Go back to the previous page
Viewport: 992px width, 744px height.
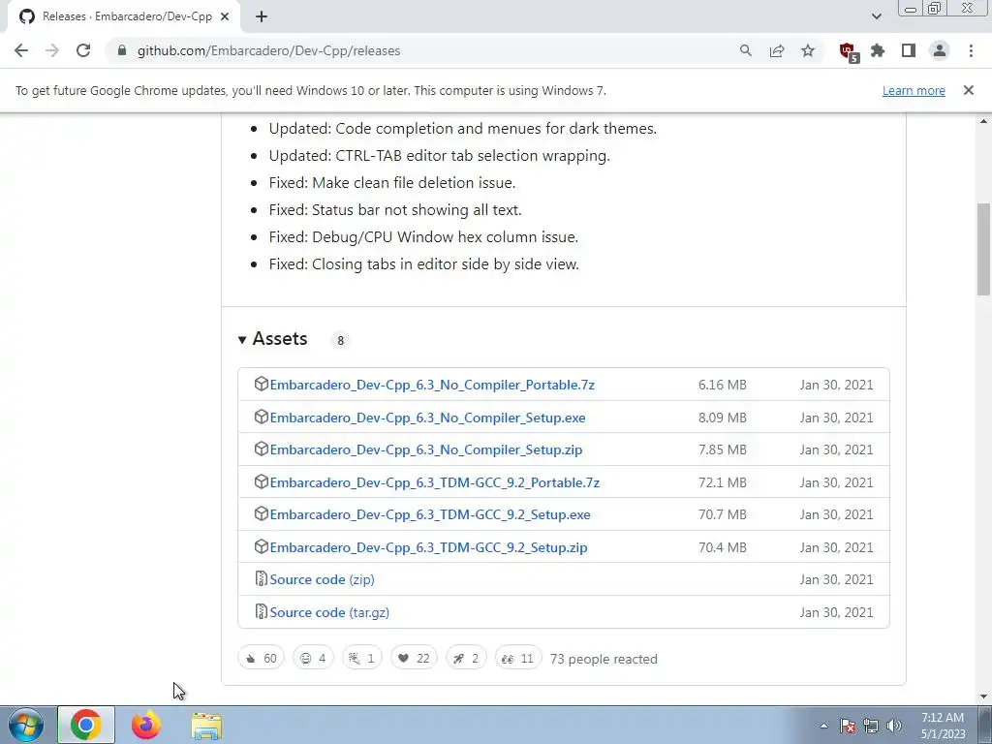coord(21,50)
